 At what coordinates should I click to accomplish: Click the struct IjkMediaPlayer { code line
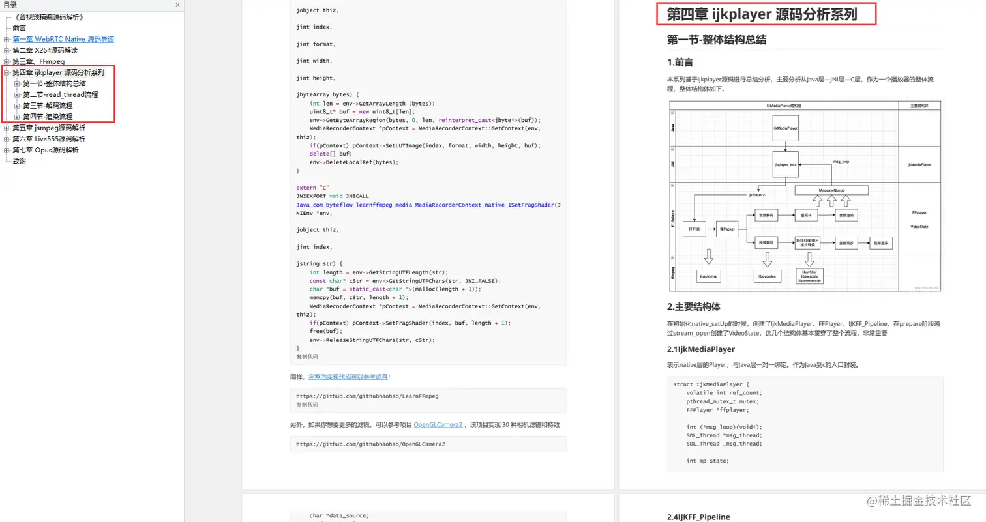pyautogui.click(x=711, y=384)
